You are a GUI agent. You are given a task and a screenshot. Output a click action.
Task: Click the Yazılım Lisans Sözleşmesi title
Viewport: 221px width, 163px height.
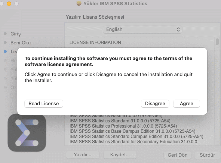(x=95, y=17)
